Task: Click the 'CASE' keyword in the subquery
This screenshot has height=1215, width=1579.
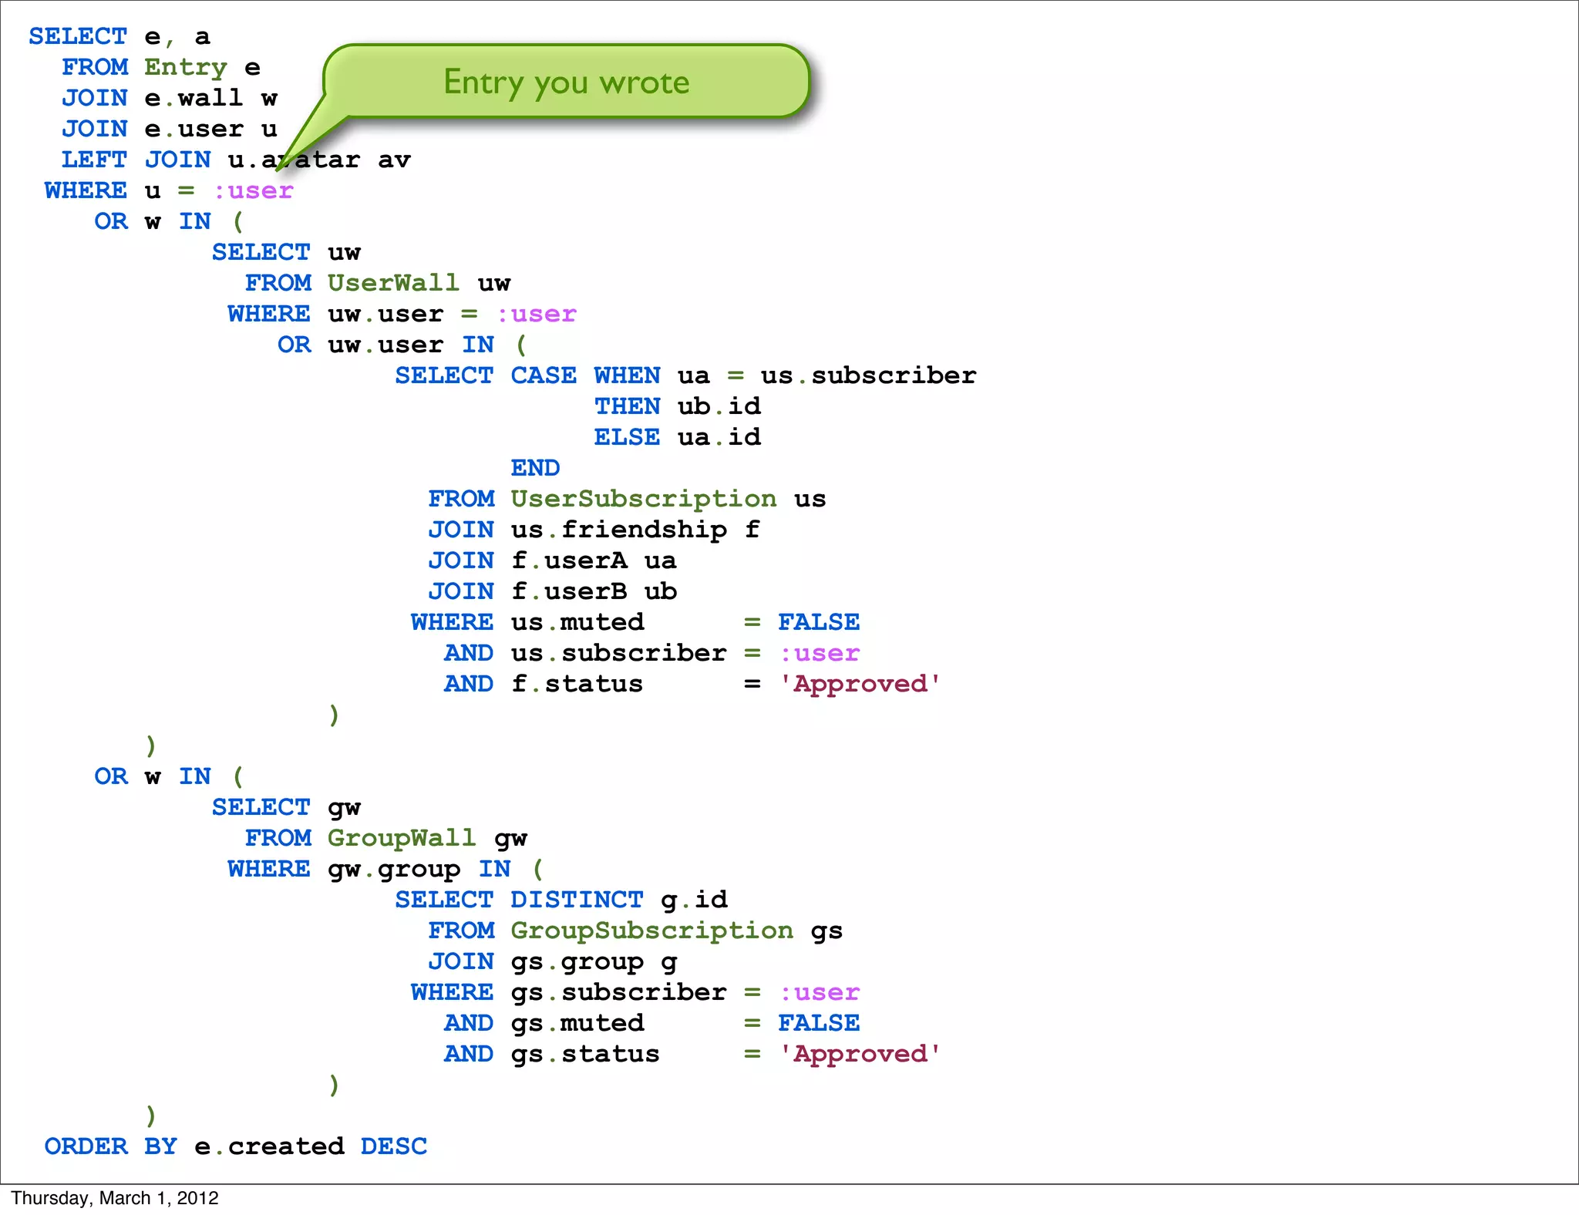Action: (544, 375)
